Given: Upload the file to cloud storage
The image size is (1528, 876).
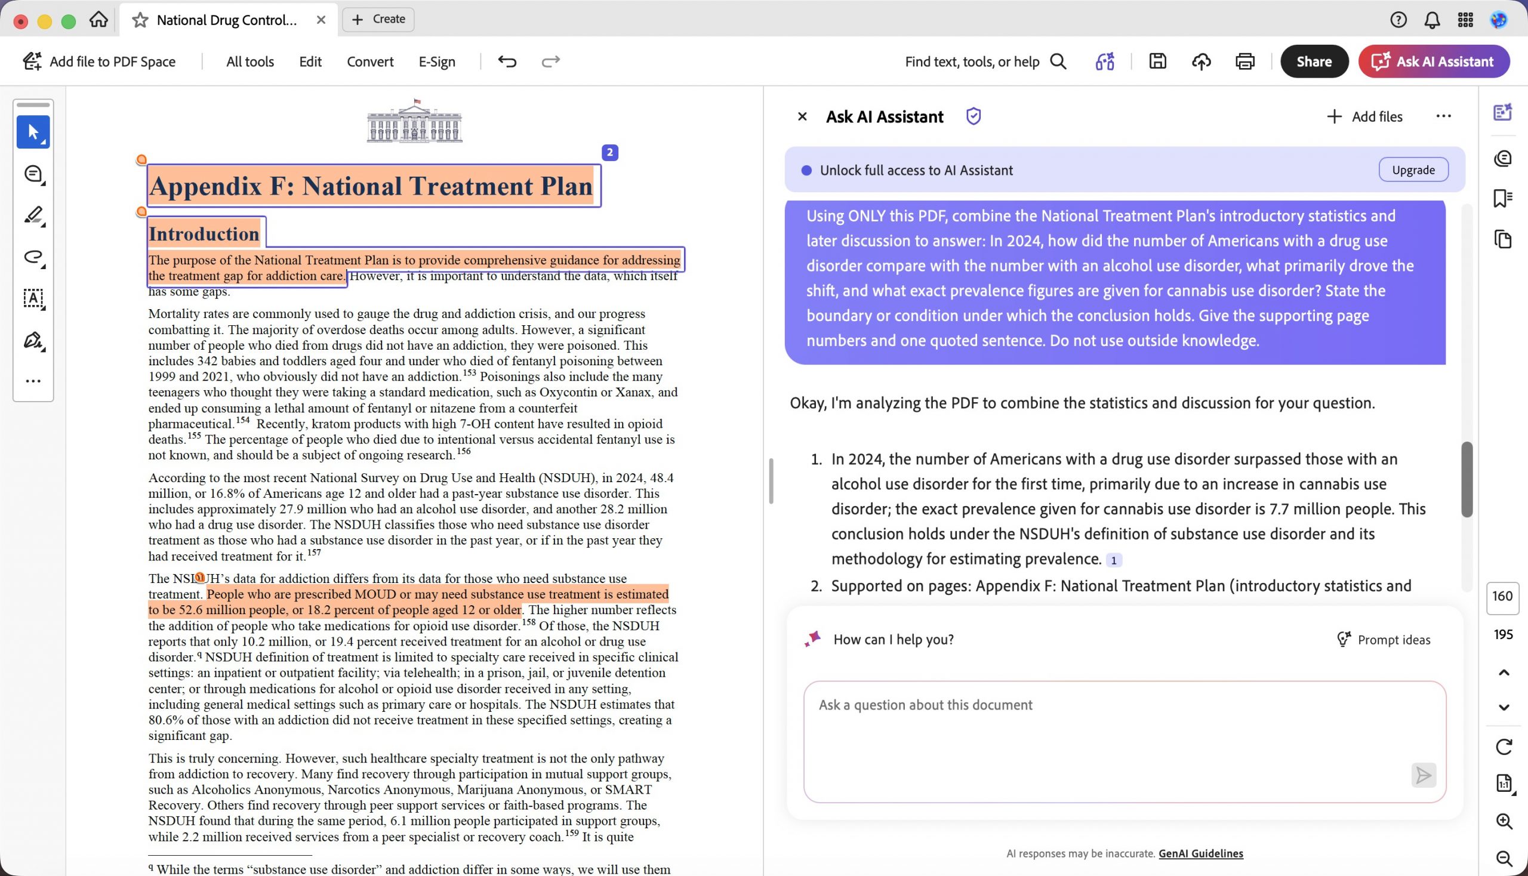Looking at the screenshot, I should point(1202,61).
